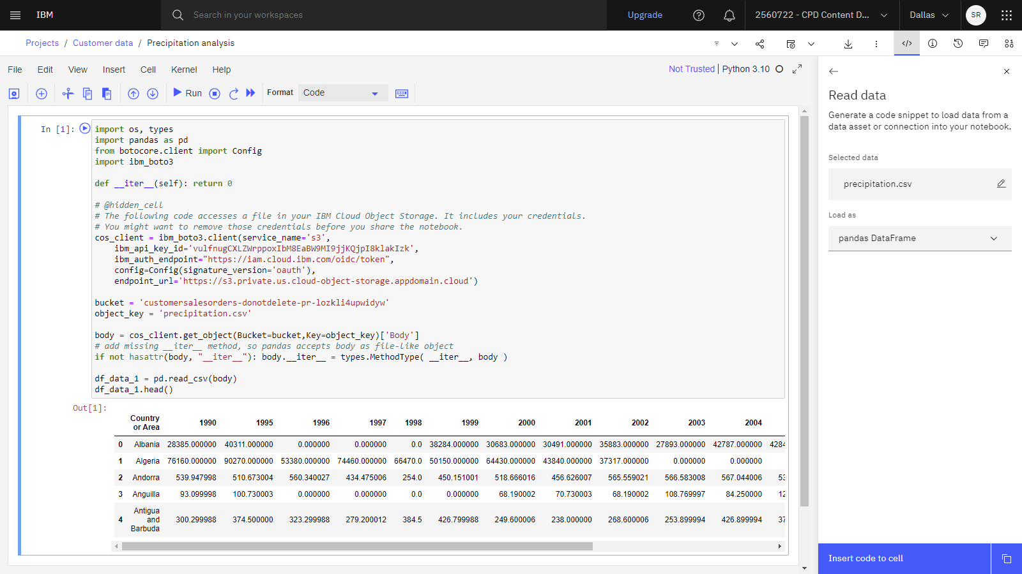Copy snippet to clipboard icon
This screenshot has height=574, width=1022.
1007,559
